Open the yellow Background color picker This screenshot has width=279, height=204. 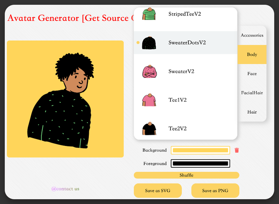pyautogui.click(x=200, y=150)
